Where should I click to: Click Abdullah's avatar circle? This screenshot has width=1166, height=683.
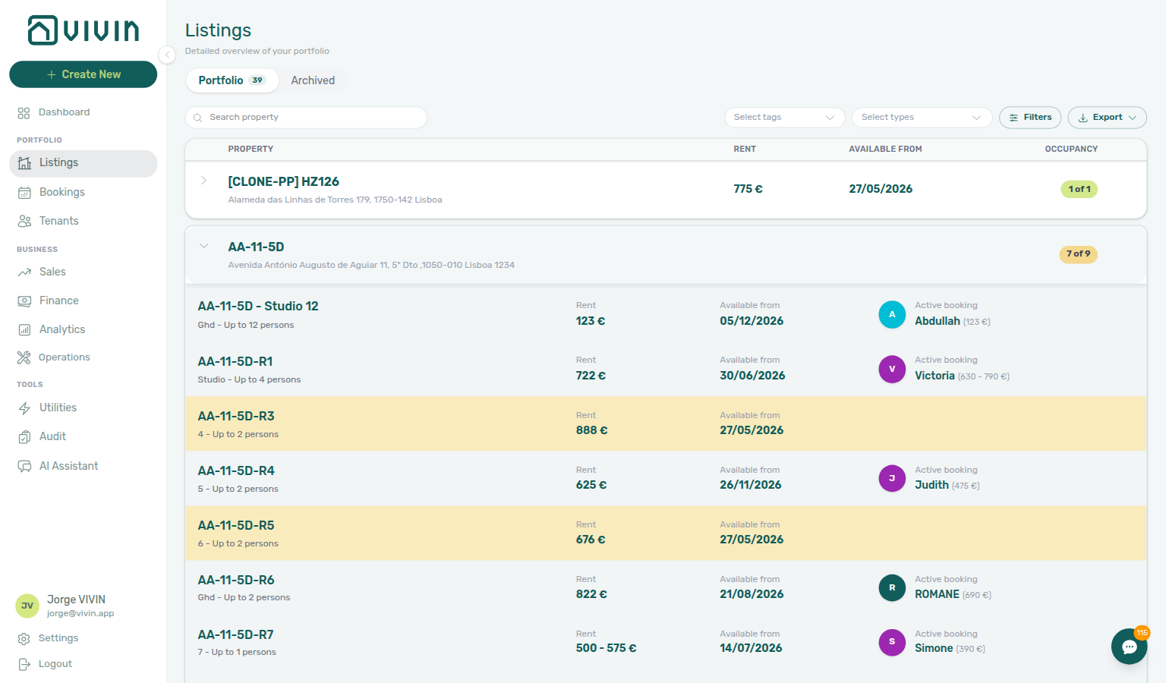coord(892,314)
